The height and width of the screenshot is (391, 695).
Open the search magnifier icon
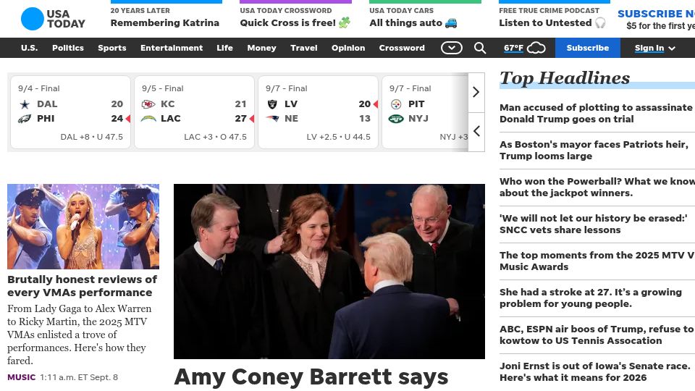479,48
